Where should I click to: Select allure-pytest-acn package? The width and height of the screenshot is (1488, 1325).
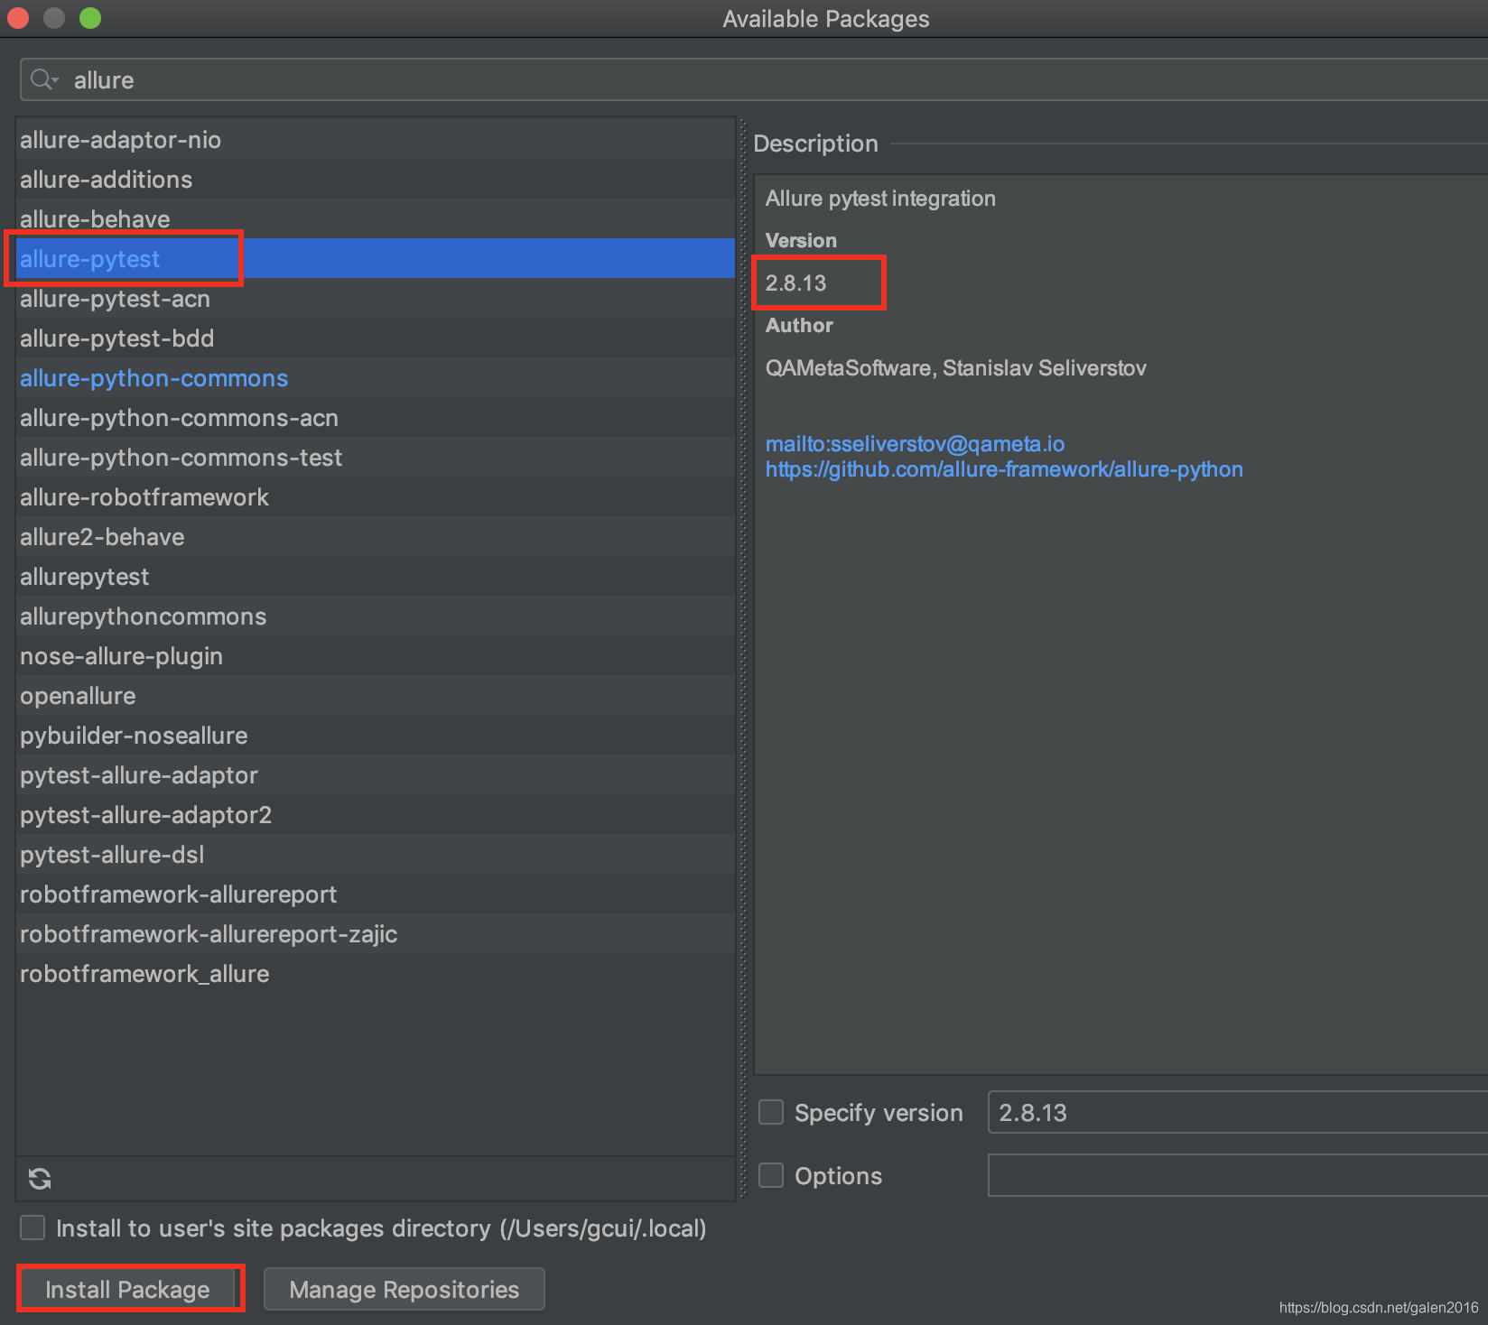pos(376,299)
